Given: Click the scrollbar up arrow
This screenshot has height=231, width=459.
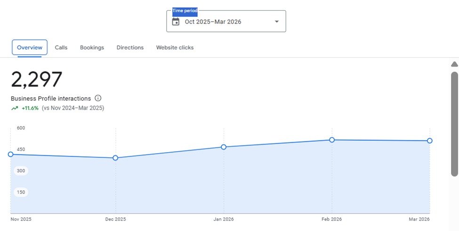Looking at the screenshot, I should (x=454, y=64).
